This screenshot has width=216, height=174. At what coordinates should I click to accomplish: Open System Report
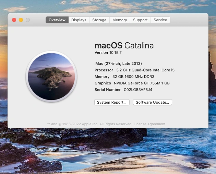pyautogui.click(x=112, y=102)
